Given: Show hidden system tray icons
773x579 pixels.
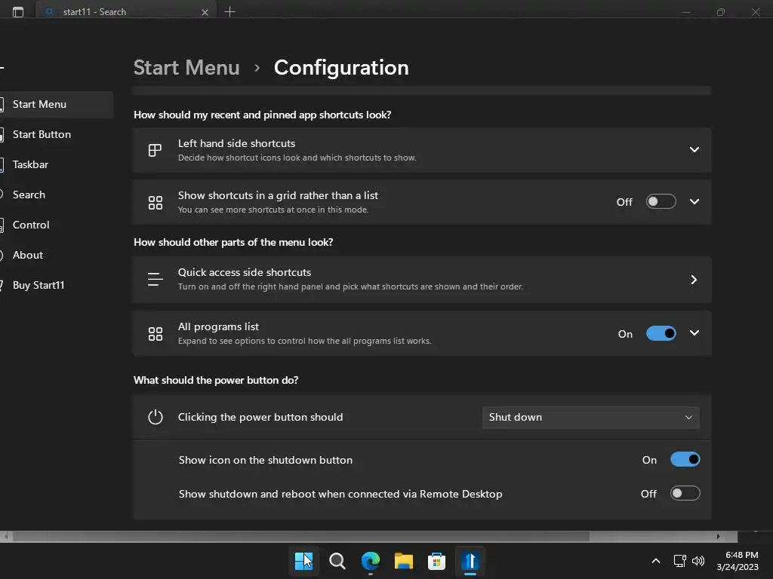Looking at the screenshot, I should tap(655, 561).
